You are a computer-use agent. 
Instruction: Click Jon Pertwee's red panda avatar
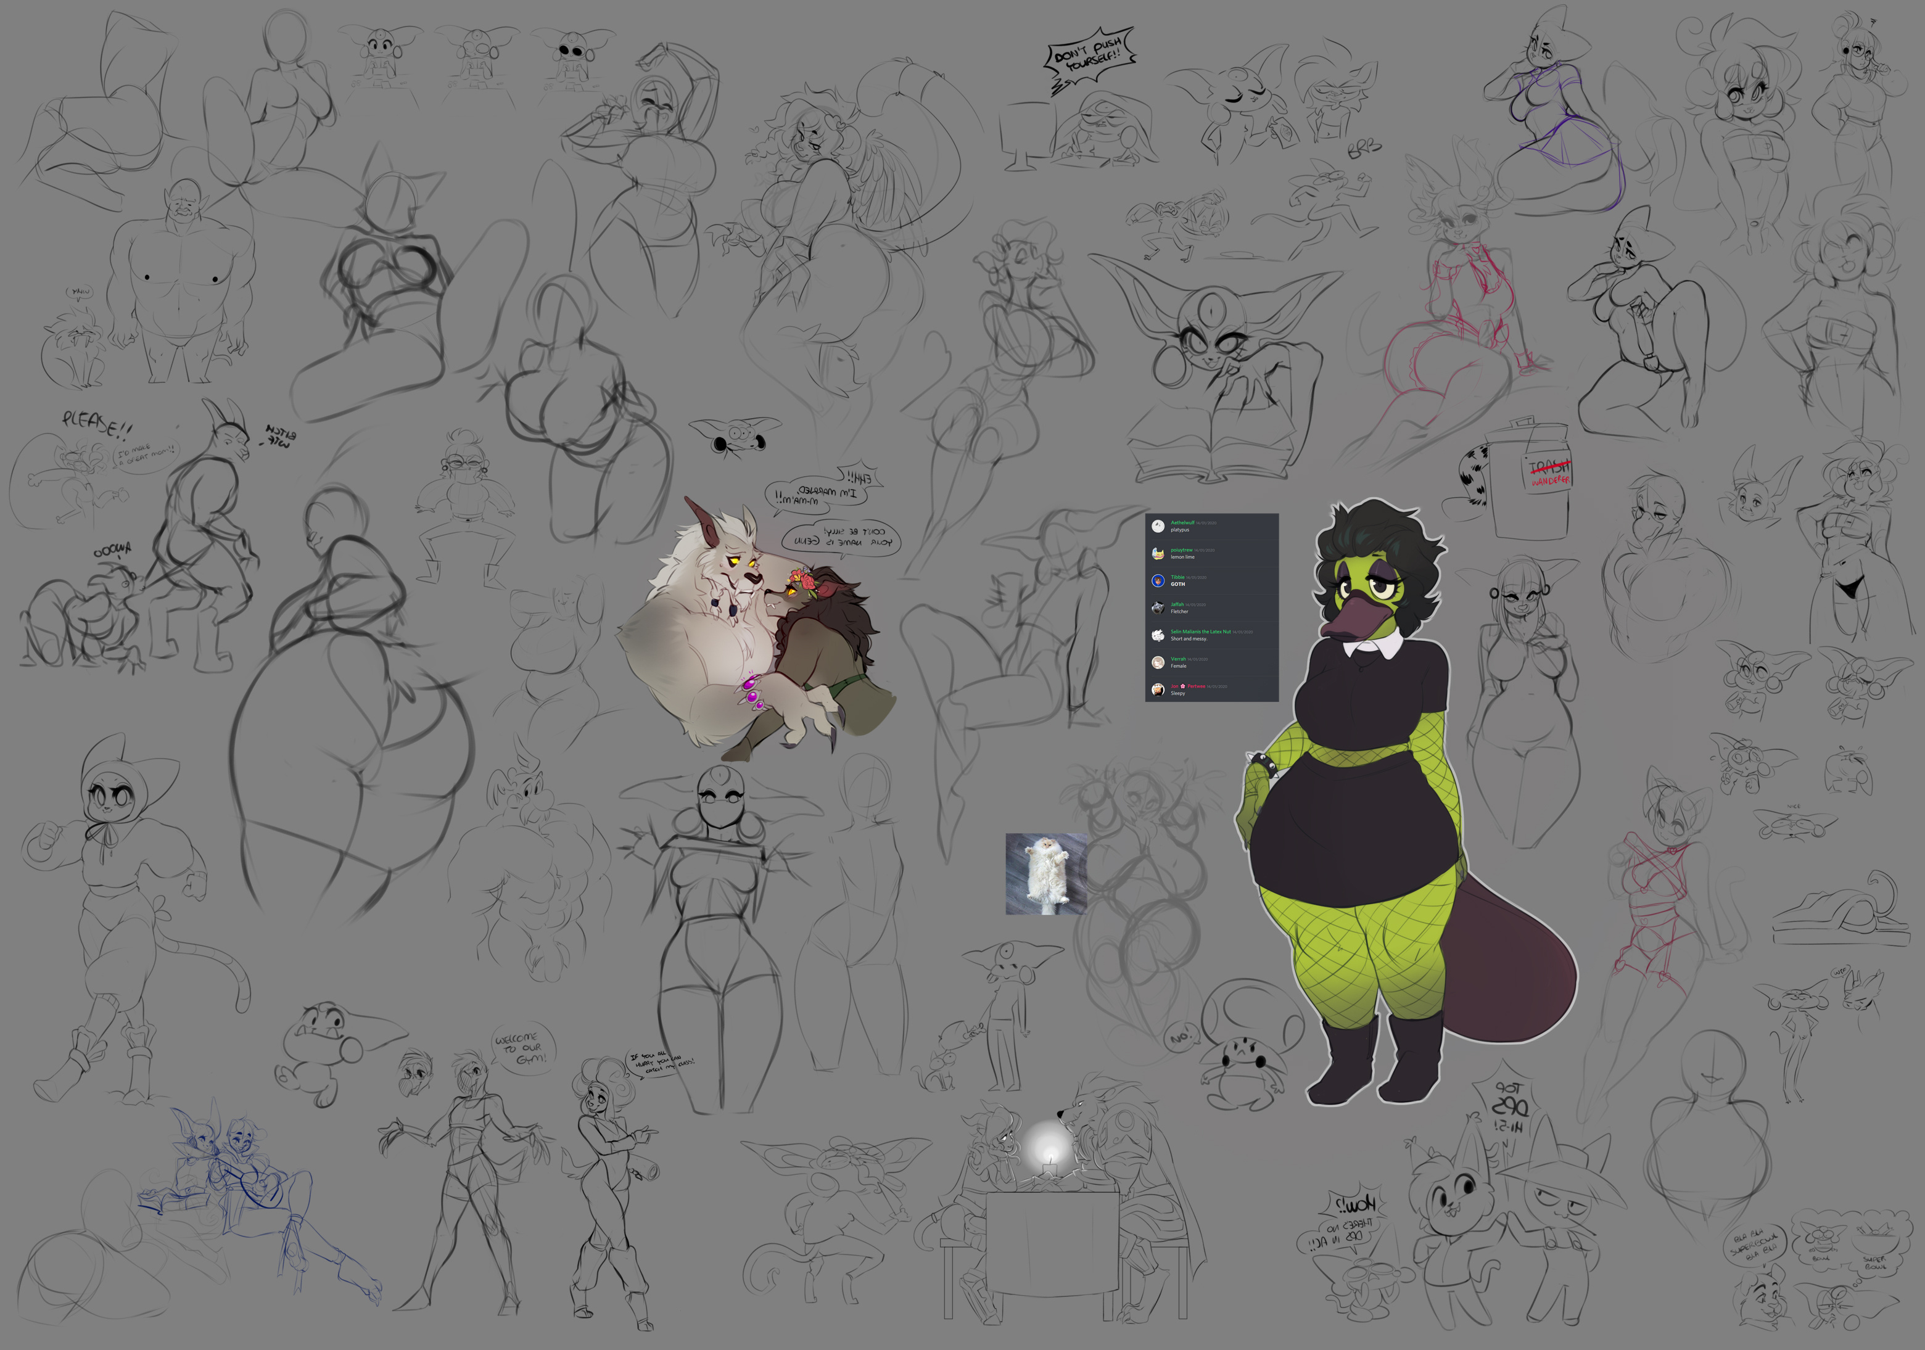[1159, 689]
